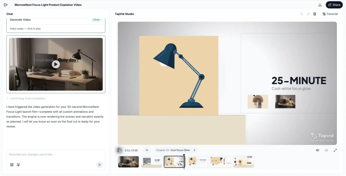Click the chat input field for changes

pos(56,154)
